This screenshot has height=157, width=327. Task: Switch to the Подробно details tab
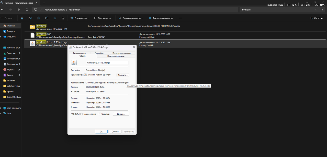[99, 53]
